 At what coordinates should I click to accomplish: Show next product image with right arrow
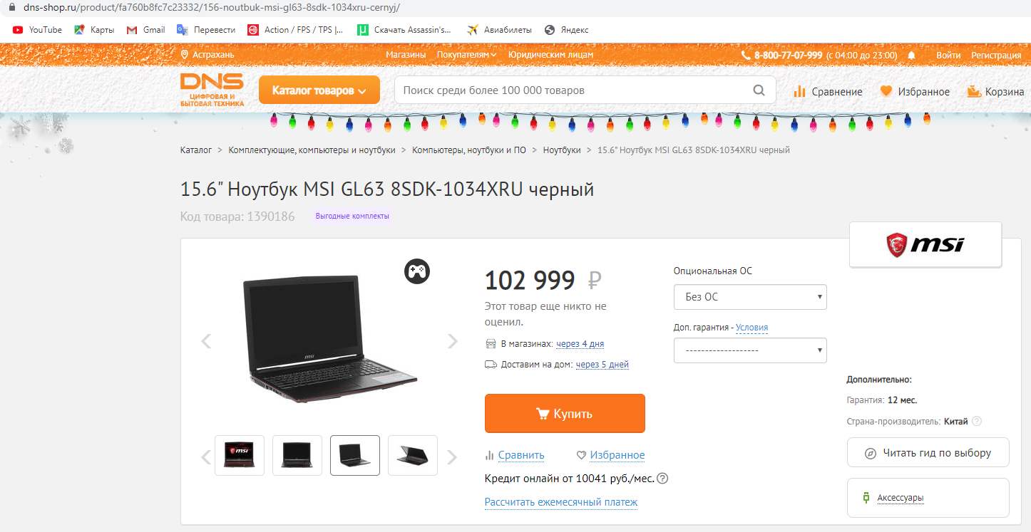click(452, 341)
